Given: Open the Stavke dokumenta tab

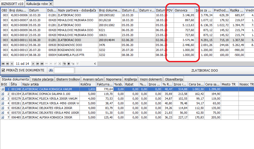Looking at the screenshot, I should (15, 79).
